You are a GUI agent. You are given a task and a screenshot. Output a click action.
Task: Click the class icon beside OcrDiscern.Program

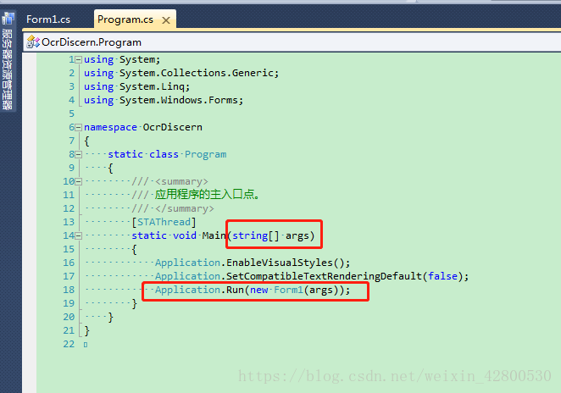(33, 42)
